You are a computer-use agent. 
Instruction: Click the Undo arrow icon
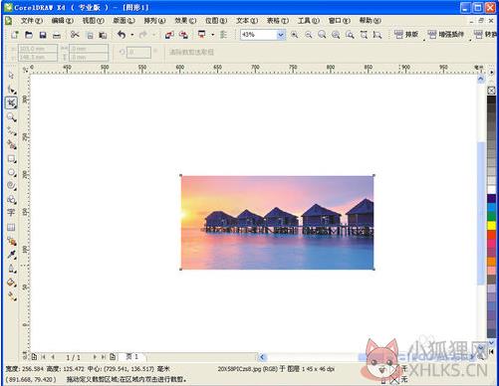coord(122,35)
